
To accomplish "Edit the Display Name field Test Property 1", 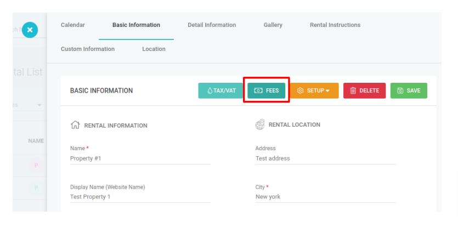I will (x=140, y=197).
